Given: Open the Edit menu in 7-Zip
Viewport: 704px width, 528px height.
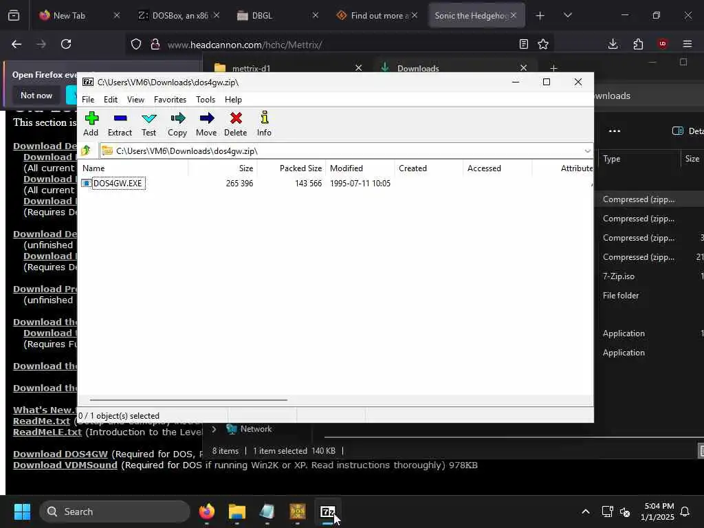Looking at the screenshot, I should click(111, 100).
